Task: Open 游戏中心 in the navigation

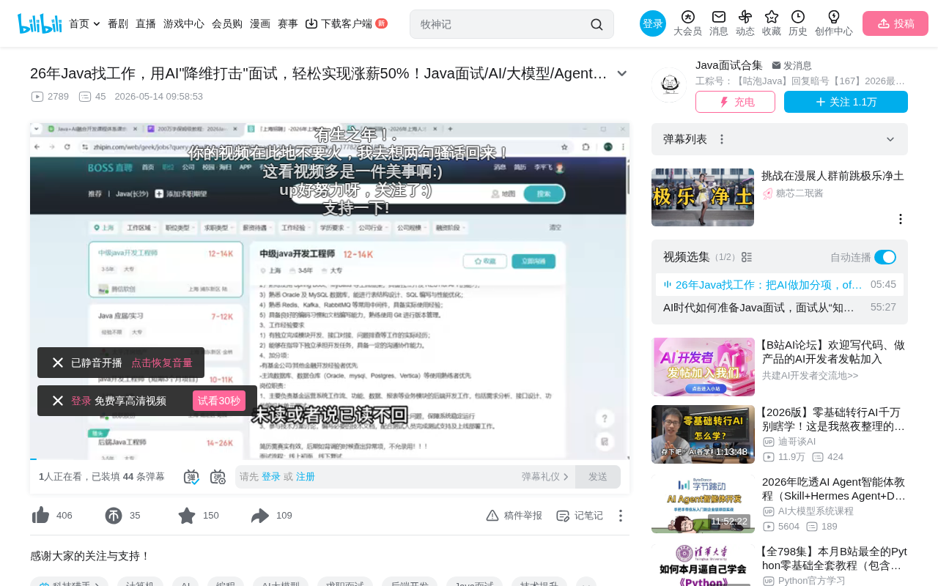Action: click(184, 23)
